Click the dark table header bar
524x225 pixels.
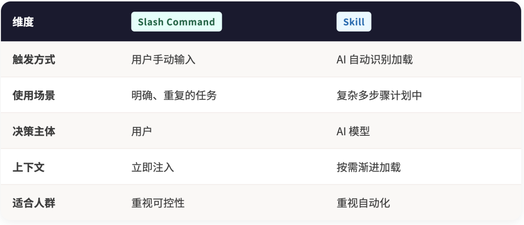point(272,22)
